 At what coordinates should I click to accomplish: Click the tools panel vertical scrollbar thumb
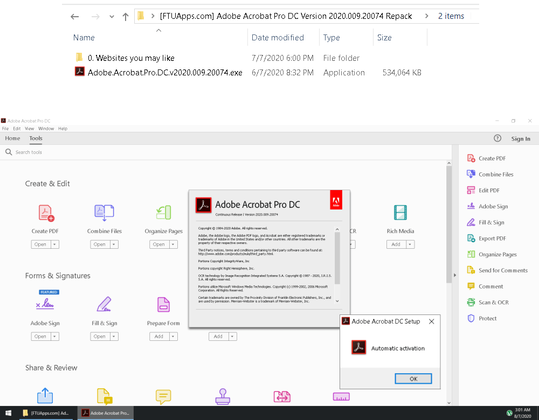click(x=449, y=225)
